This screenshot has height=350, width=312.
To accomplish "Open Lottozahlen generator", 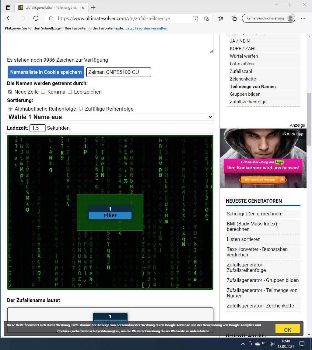I will click(x=242, y=64).
